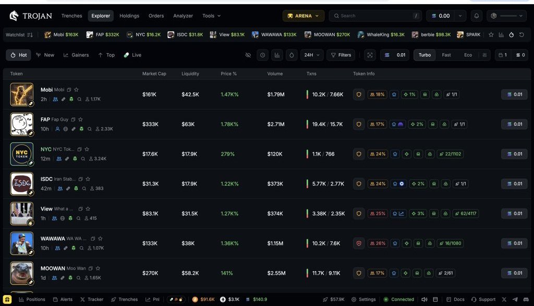Favorite the Mobi token with its star
This screenshot has width=534, height=306.
click(x=76, y=90)
